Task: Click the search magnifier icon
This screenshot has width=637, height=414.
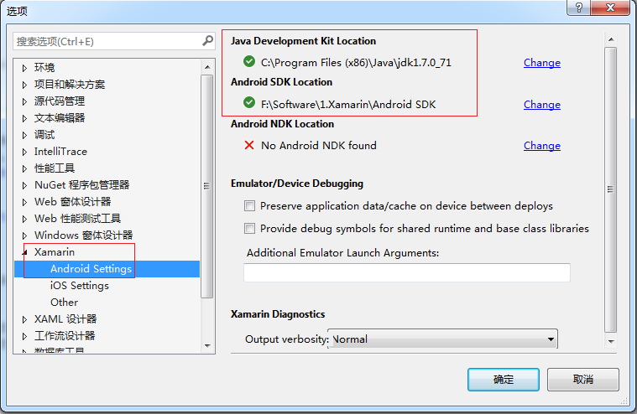Action: click(x=207, y=40)
